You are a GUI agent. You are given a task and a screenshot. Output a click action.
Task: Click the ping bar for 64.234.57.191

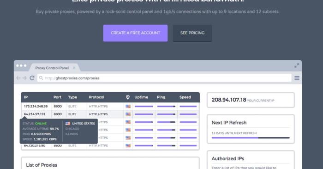tap(166, 114)
